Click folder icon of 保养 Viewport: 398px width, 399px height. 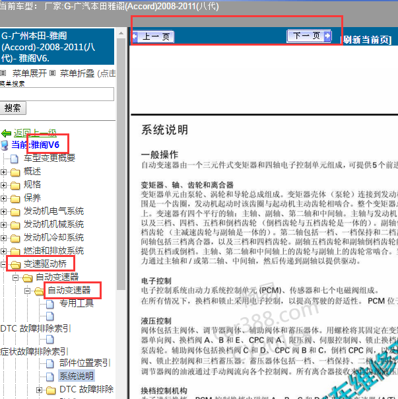[x=15, y=199]
